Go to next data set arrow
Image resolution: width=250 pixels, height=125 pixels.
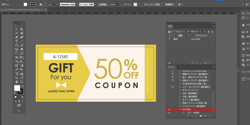coord(212,32)
